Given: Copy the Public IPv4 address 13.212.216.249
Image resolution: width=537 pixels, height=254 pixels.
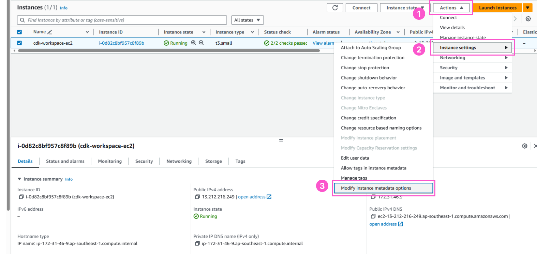Looking at the screenshot, I should click(197, 197).
